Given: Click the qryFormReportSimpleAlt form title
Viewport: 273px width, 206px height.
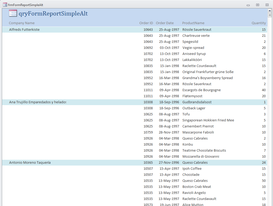Looking at the screenshot, I should 53,14.
